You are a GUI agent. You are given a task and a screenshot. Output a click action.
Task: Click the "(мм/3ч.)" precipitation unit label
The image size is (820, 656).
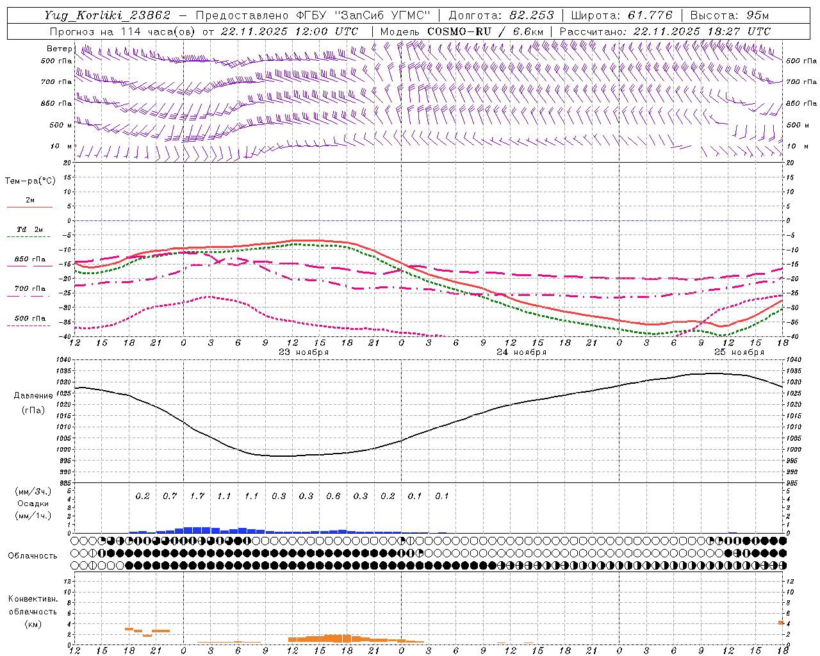(x=33, y=491)
